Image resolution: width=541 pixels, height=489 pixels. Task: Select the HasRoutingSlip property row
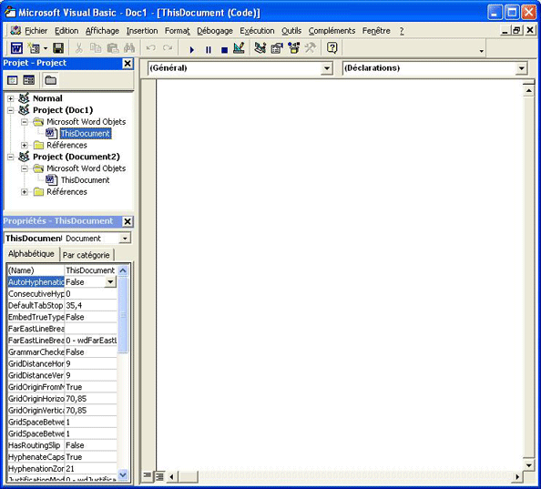click(x=63, y=445)
